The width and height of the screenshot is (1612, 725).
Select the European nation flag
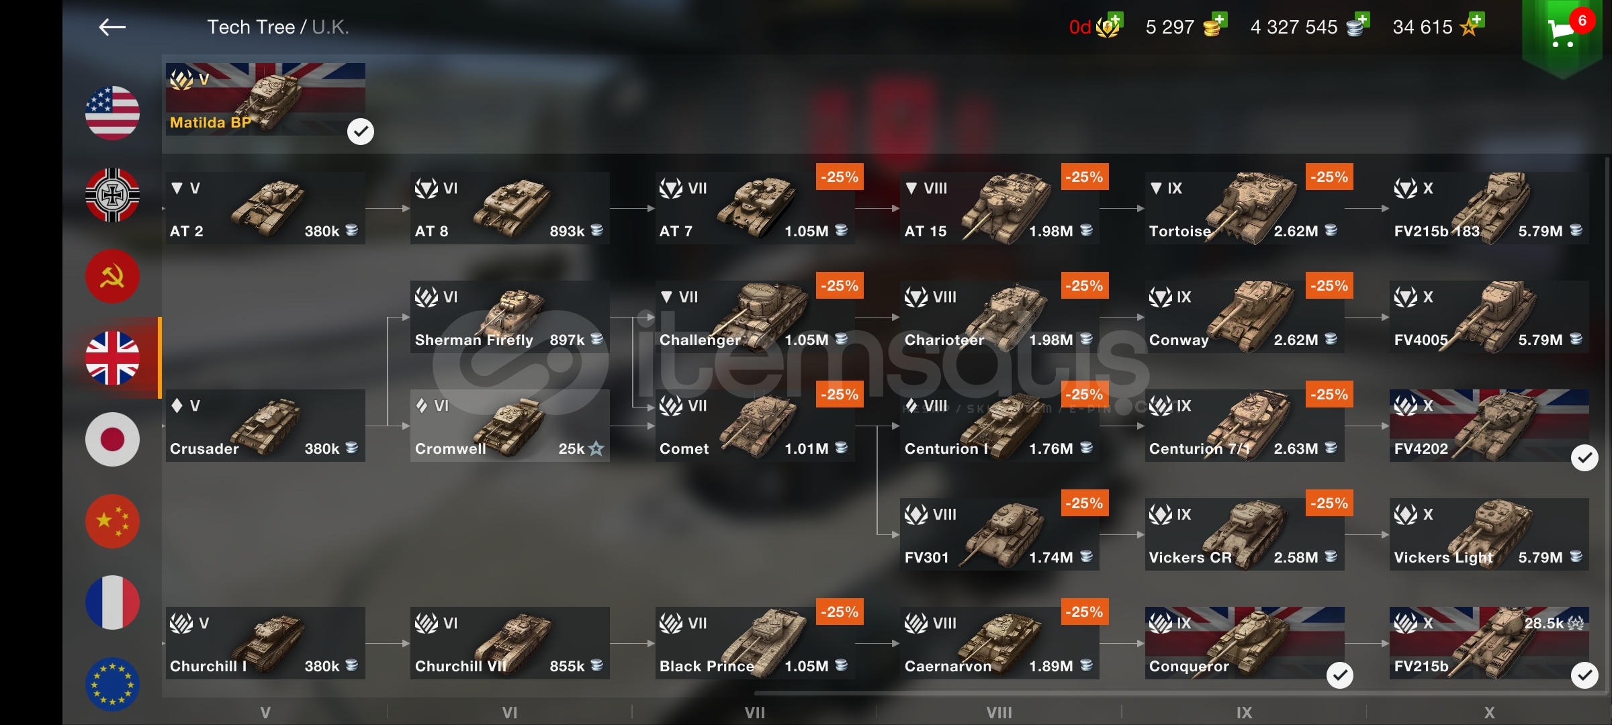pos(112,684)
